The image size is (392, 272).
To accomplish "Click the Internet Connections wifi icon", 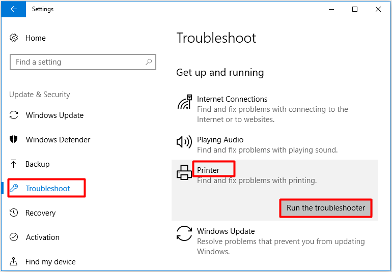I will [x=185, y=102].
